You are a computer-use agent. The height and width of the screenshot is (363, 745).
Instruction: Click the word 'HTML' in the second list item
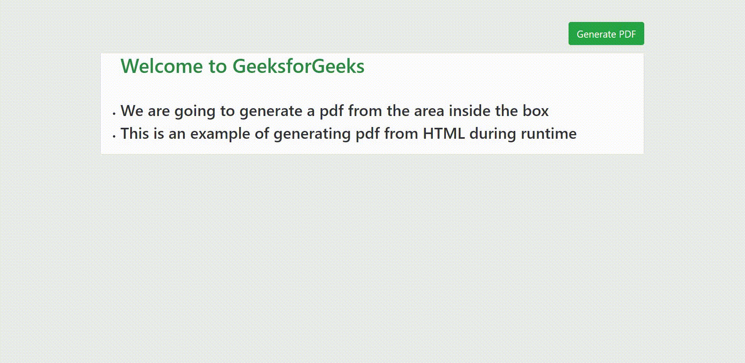pyautogui.click(x=443, y=134)
